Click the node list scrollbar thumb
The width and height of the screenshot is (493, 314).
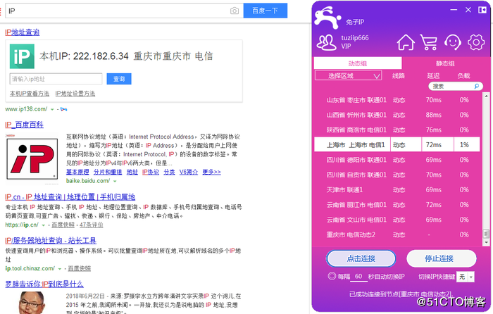(x=486, y=234)
